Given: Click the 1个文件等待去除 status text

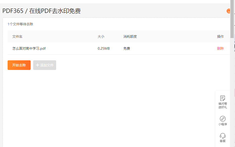Looking at the screenshot, I should [20, 24].
